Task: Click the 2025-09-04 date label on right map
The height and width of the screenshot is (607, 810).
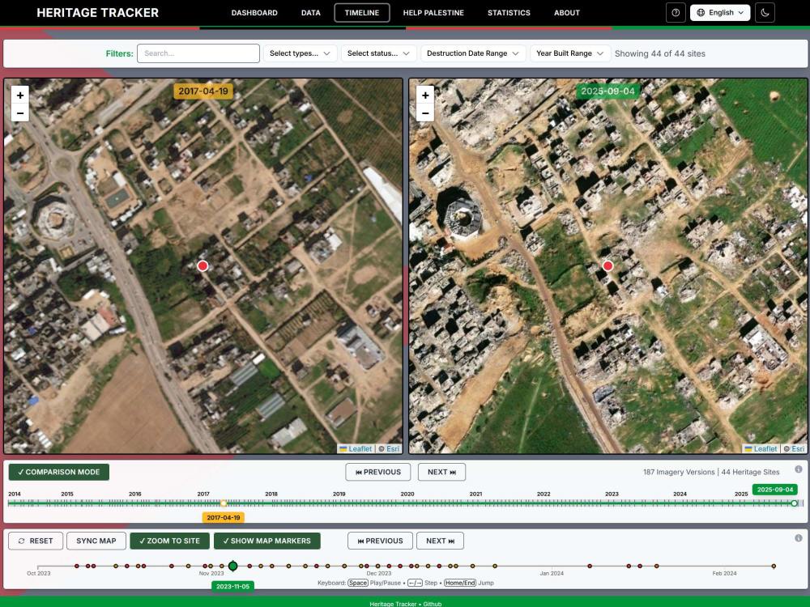Action: click(608, 91)
